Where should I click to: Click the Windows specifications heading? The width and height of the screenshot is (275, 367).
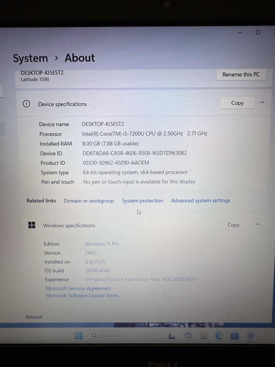point(69,225)
